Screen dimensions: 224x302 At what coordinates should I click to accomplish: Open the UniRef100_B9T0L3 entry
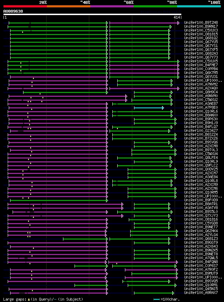tap(201, 150)
